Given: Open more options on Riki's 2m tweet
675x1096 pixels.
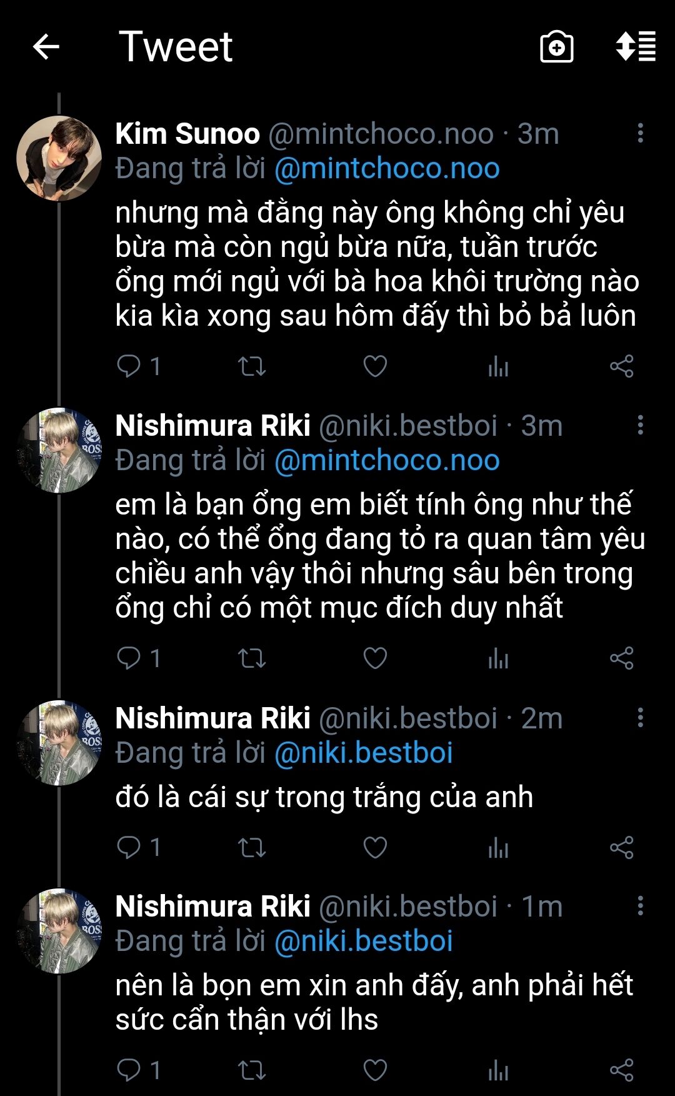Looking at the screenshot, I should pyautogui.click(x=640, y=718).
